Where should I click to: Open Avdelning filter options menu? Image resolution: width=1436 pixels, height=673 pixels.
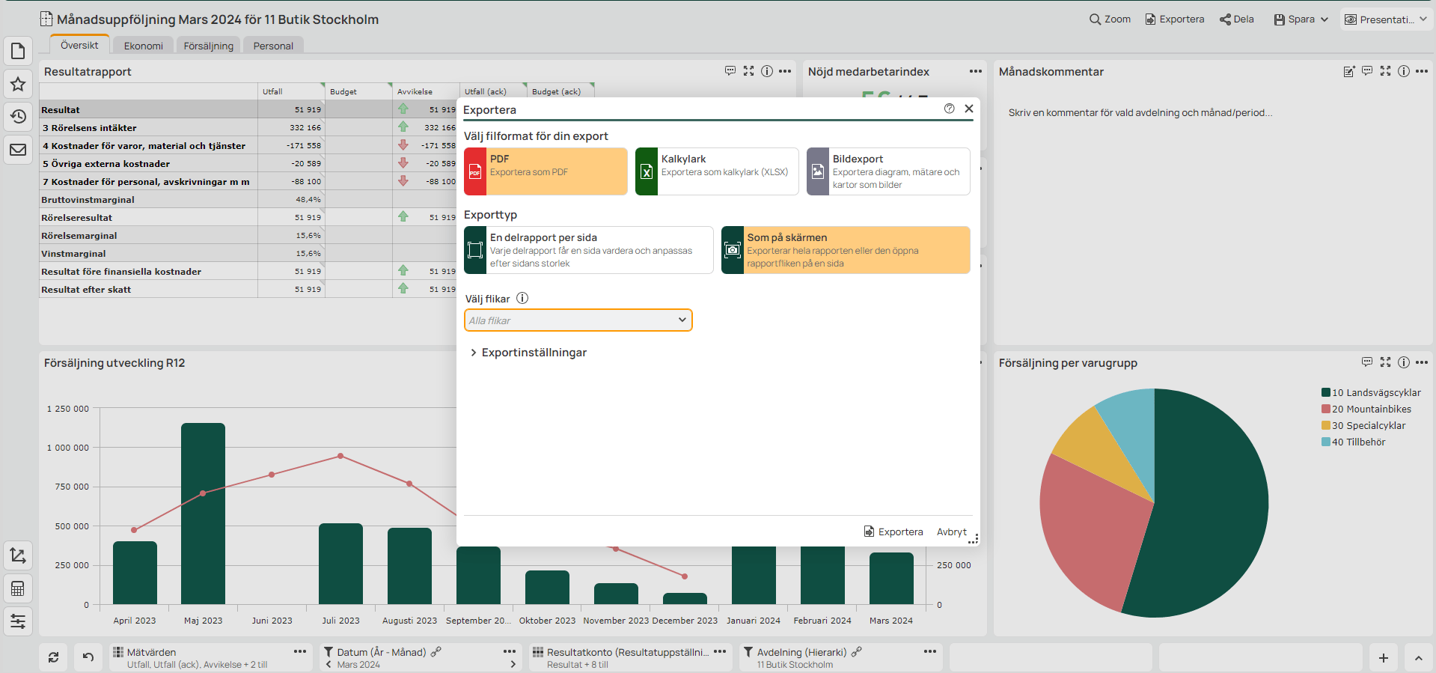tap(930, 651)
